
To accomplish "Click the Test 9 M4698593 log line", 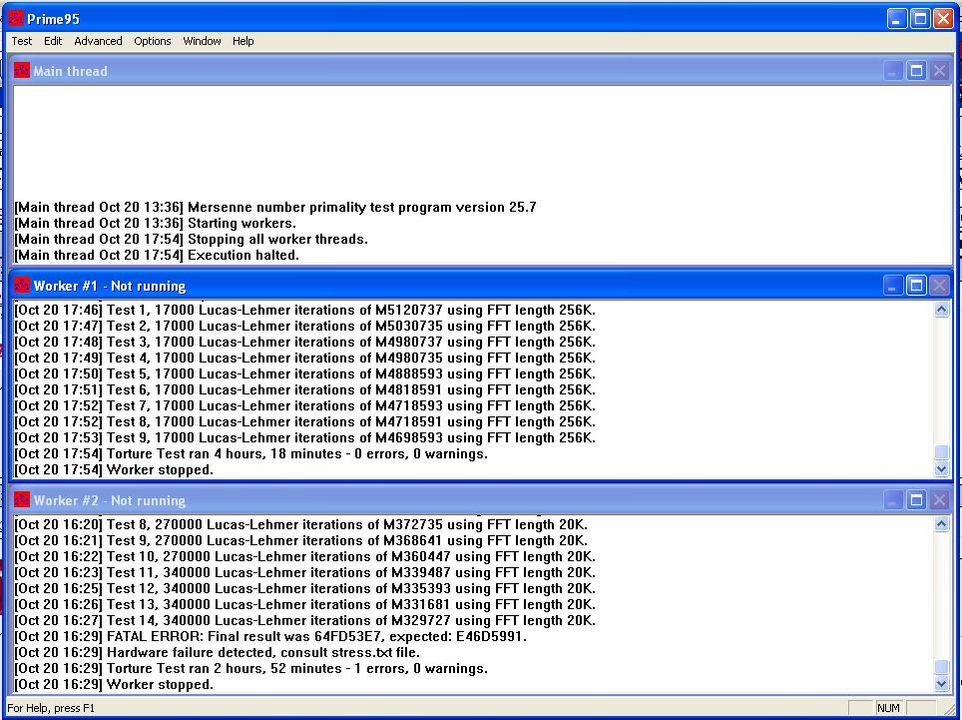I will coord(304,437).
